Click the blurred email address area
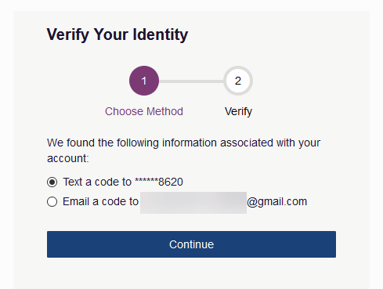 [193, 203]
